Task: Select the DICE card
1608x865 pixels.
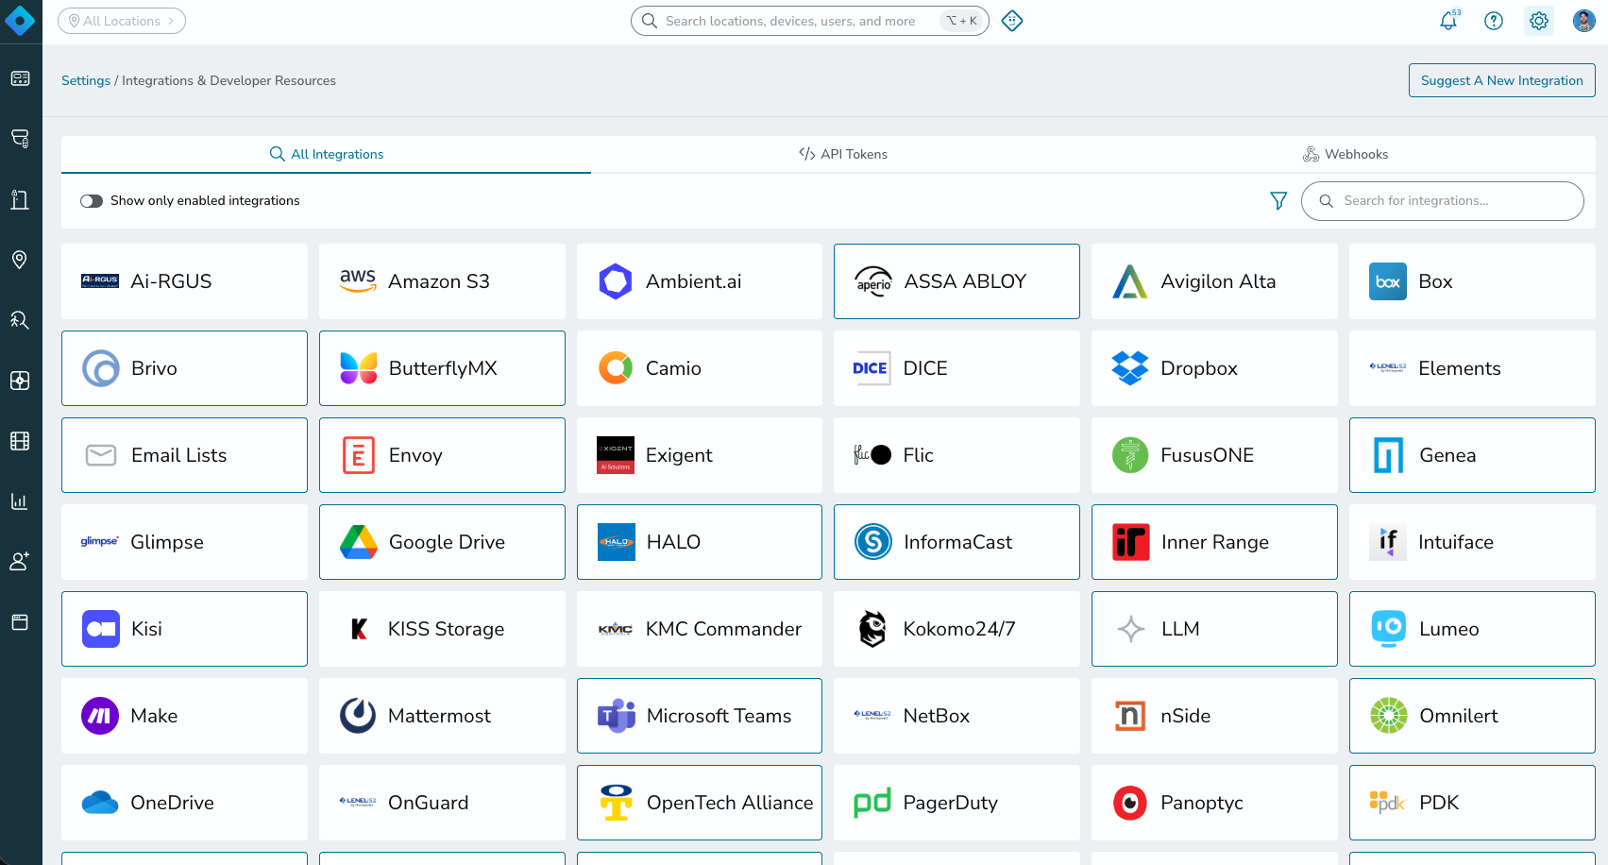Action: pos(956,368)
